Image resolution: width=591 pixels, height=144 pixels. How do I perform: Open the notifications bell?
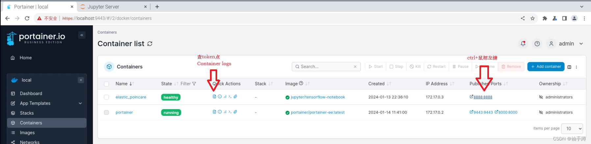[523, 44]
